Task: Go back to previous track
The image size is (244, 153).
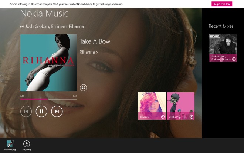Action: [x=26, y=112]
